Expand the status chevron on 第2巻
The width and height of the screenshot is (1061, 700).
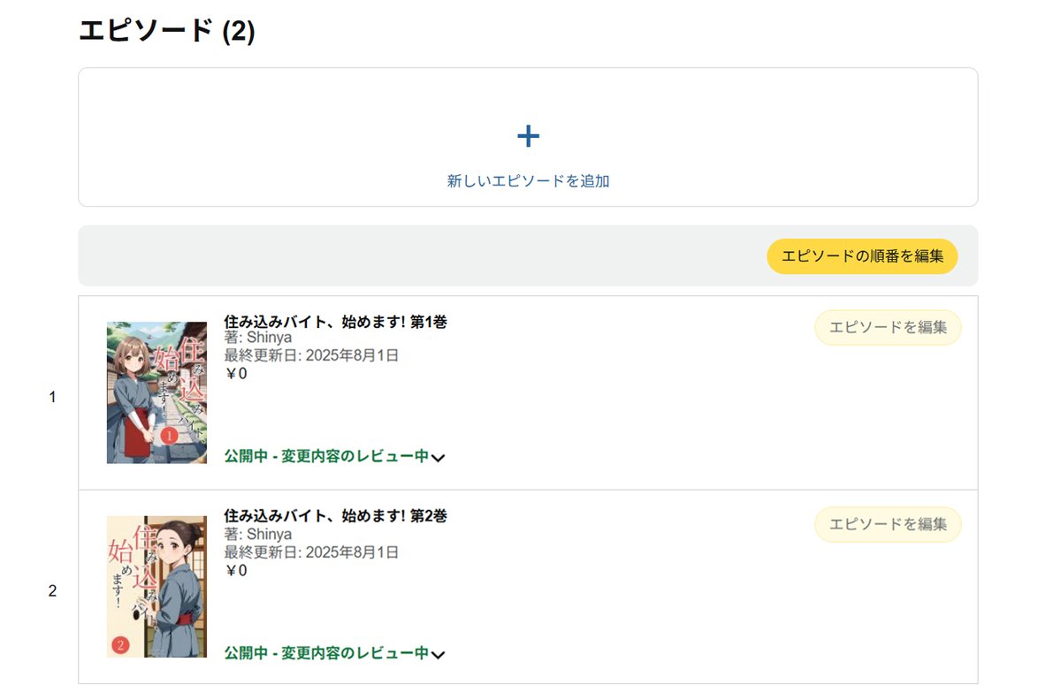coord(439,655)
